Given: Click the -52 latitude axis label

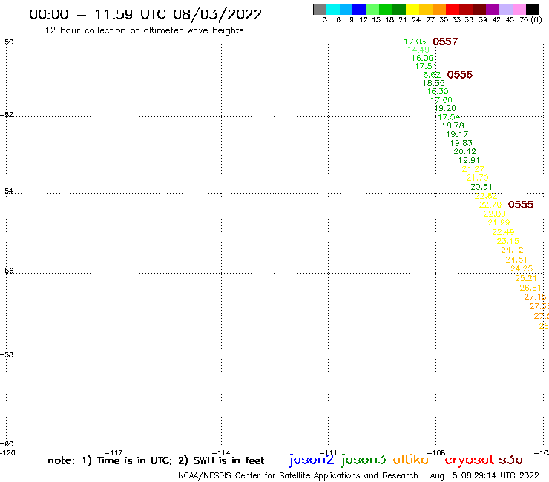Looking at the screenshot, I should click(x=7, y=114).
